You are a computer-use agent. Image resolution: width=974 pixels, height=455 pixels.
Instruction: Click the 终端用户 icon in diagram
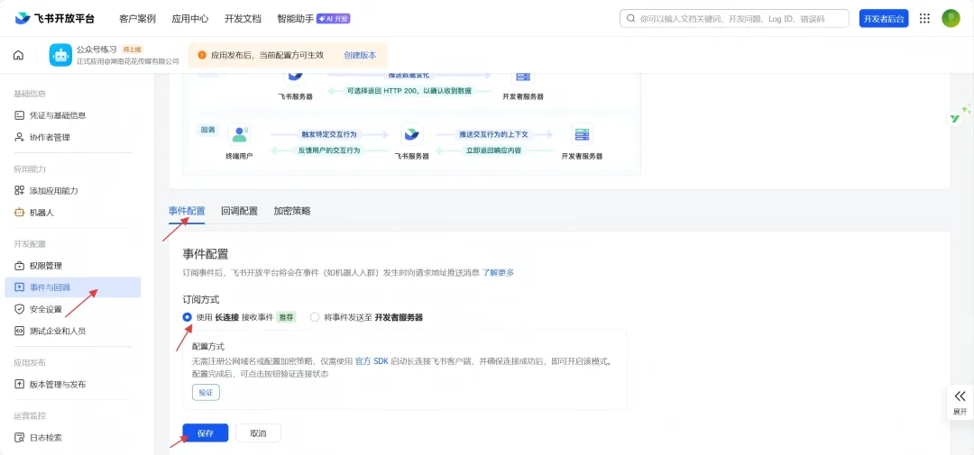point(239,134)
